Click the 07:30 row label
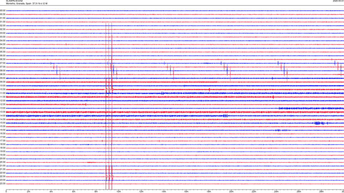344x193 pixels. tap(3, 67)
